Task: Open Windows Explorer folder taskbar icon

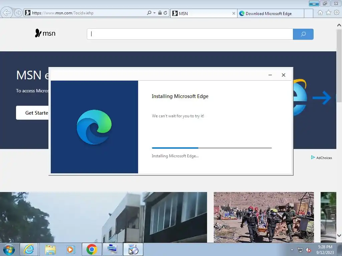Action: tap(51, 249)
